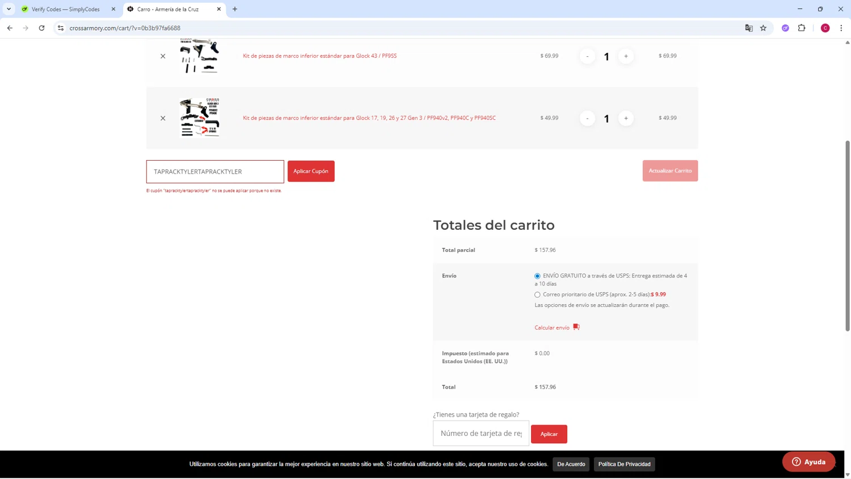Accept cookies with De Acuerdo button

click(x=571, y=464)
